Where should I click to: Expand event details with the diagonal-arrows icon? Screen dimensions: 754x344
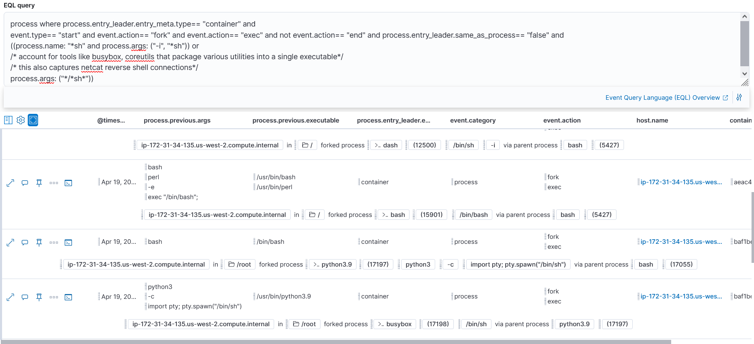[10, 183]
